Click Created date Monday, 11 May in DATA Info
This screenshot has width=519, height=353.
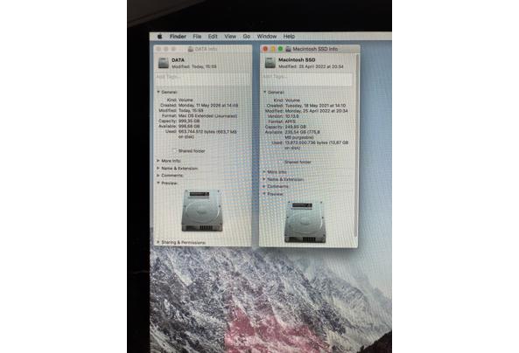[x=208, y=106]
